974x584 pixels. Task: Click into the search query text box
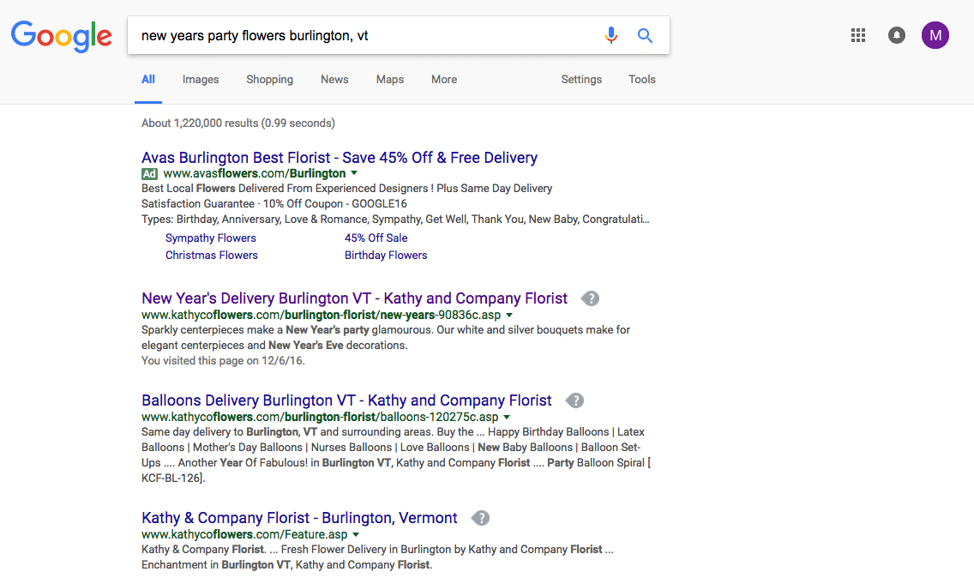(x=360, y=36)
